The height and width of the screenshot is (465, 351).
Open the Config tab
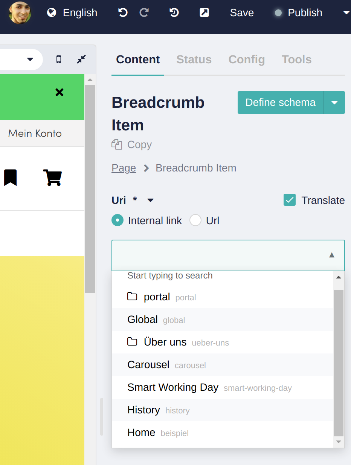[x=247, y=59]
